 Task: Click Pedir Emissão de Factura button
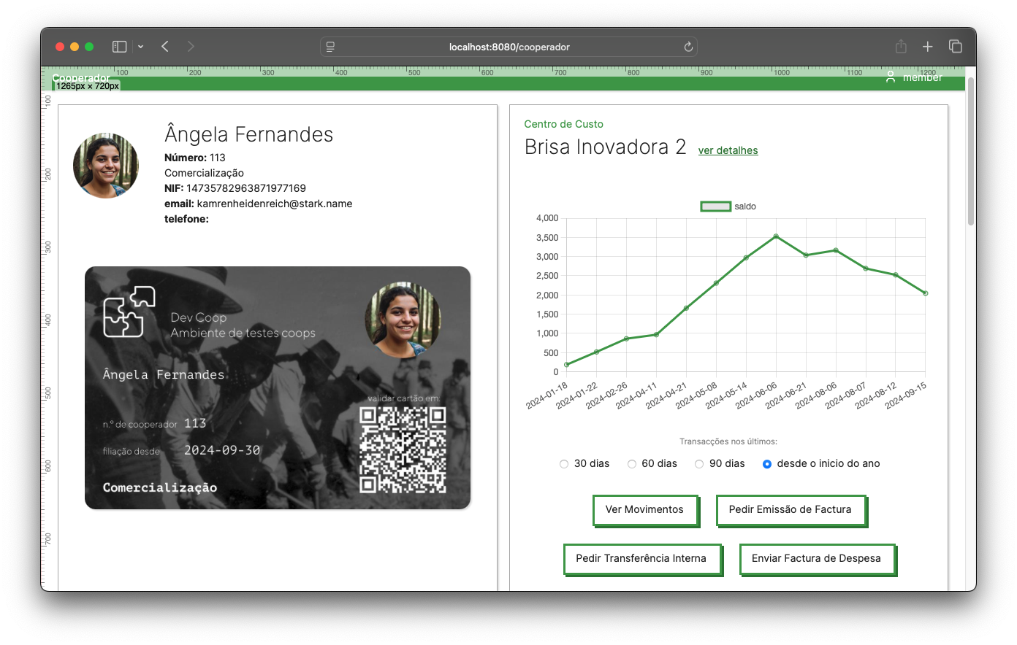[791, 510]
